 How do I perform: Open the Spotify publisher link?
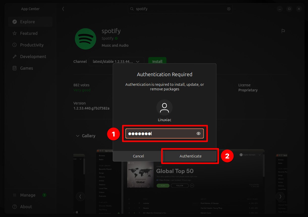pyautogui.click(x=107, y=38)
